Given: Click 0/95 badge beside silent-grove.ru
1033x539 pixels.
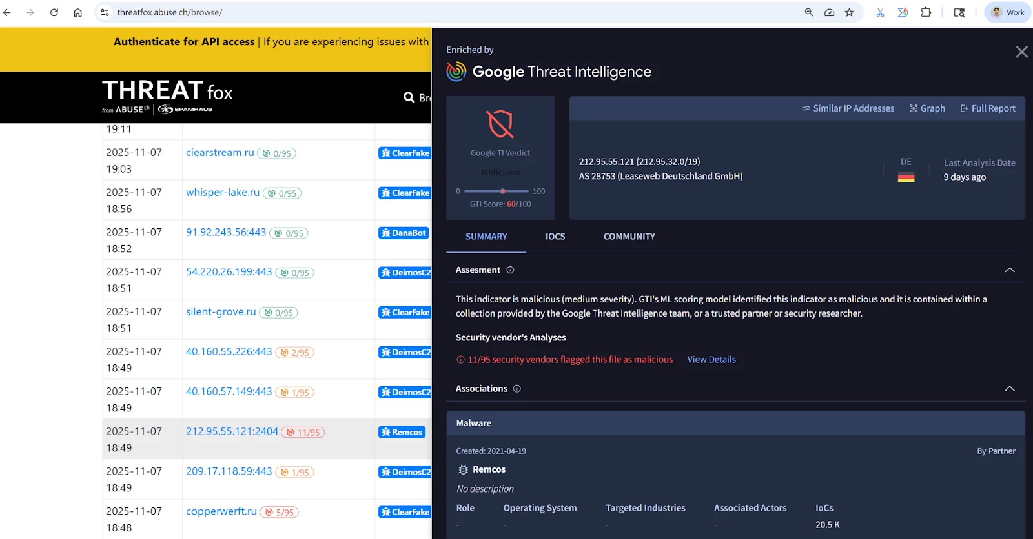Looking at the screenshot, I should [278, 313].
